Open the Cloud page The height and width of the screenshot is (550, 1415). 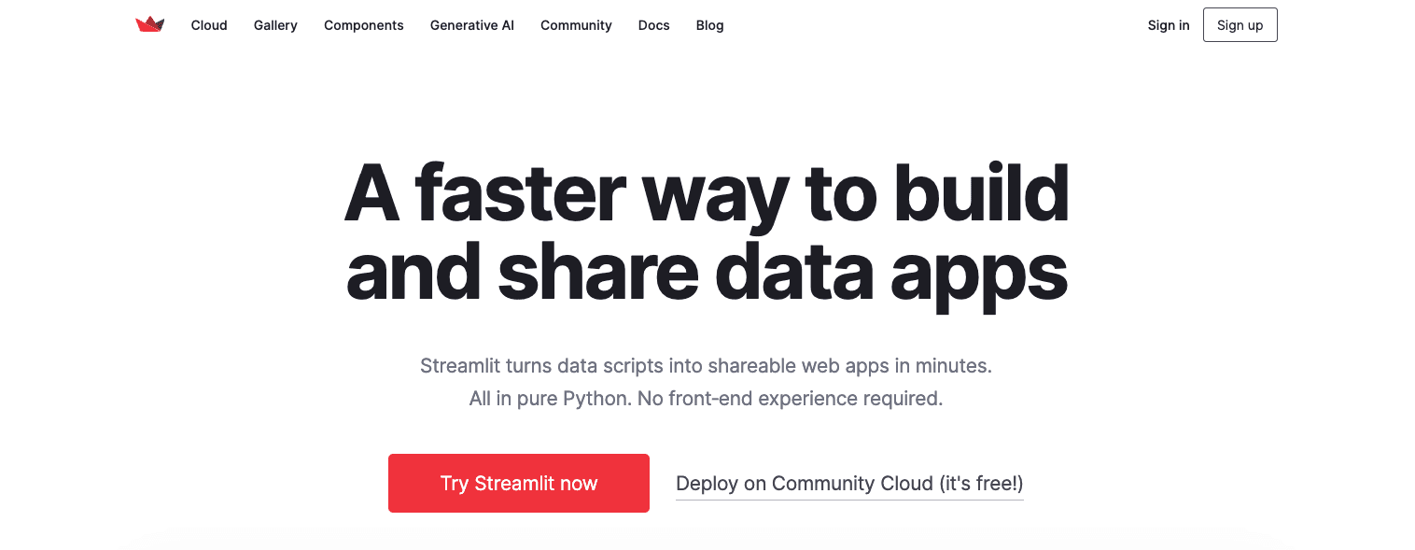click(208, 25)
